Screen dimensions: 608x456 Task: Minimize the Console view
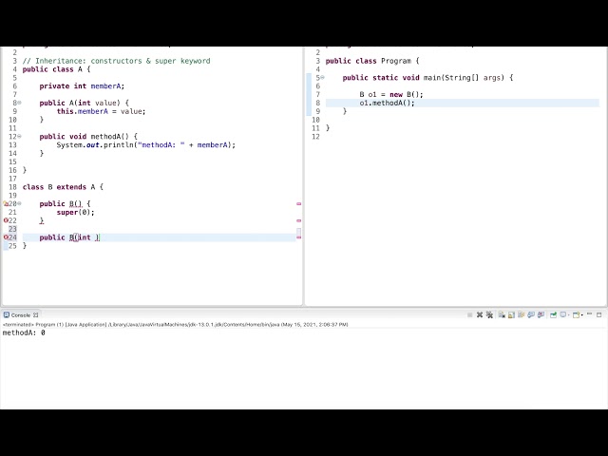click(589, 313)
